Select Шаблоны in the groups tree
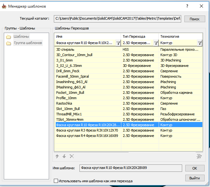This screenshot has width=210, height=187. tap(21, 36)
